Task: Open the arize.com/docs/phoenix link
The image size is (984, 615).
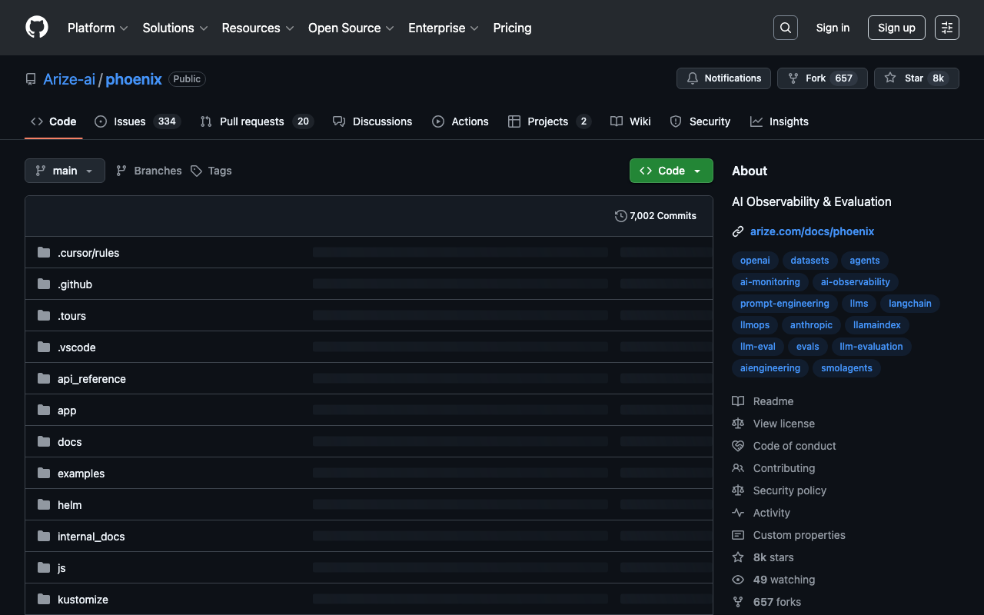Action: (x=812, y=231)
